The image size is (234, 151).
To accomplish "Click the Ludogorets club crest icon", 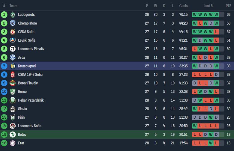I will (13, 15).
